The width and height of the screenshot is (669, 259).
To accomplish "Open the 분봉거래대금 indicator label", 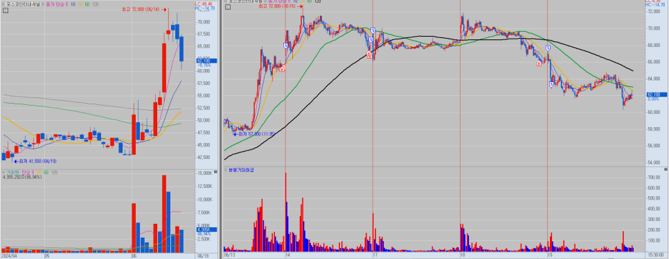I will 240,170.
